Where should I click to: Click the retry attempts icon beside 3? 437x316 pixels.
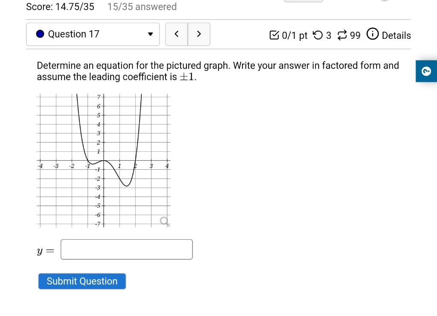(318, 35)
